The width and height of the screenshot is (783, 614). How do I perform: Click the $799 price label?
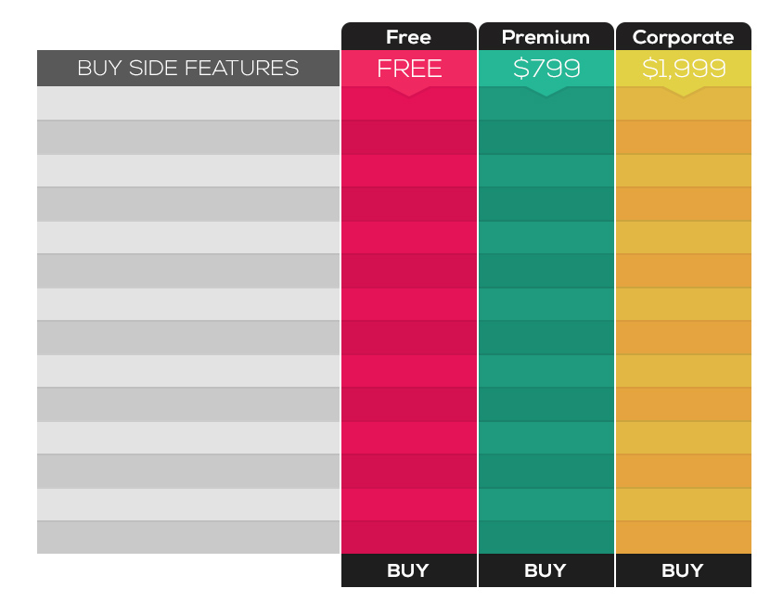pos(546,68)
